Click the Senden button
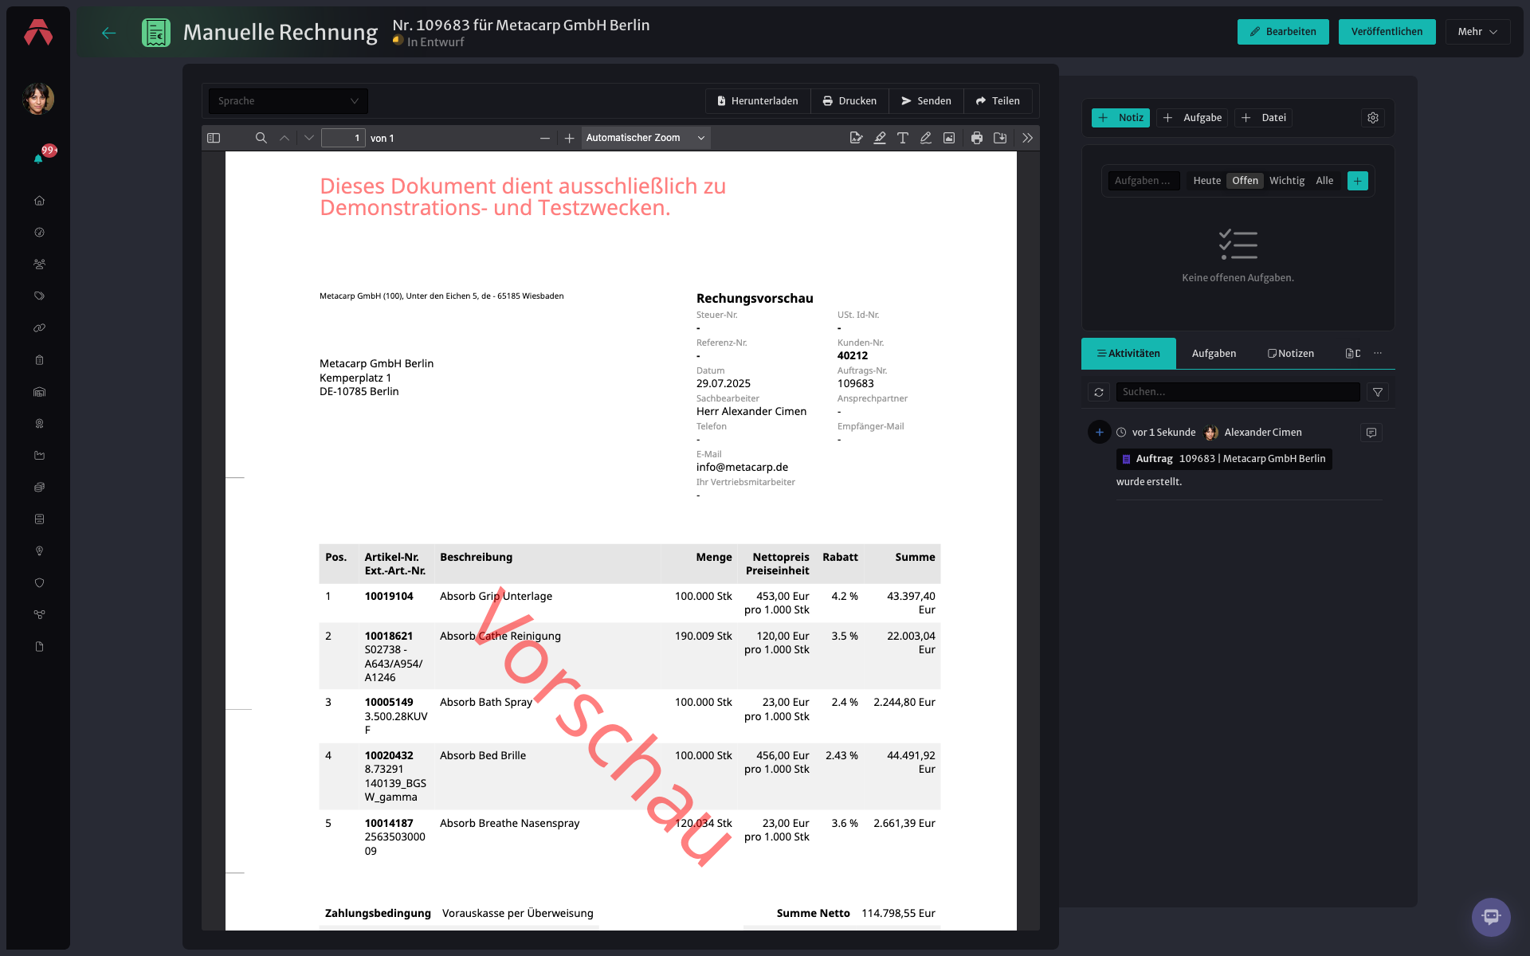 point(927,101)
